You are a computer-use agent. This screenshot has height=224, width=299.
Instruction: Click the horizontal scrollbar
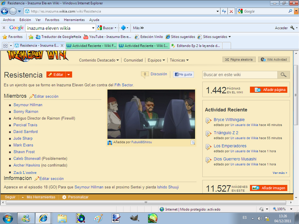[146, 202]
